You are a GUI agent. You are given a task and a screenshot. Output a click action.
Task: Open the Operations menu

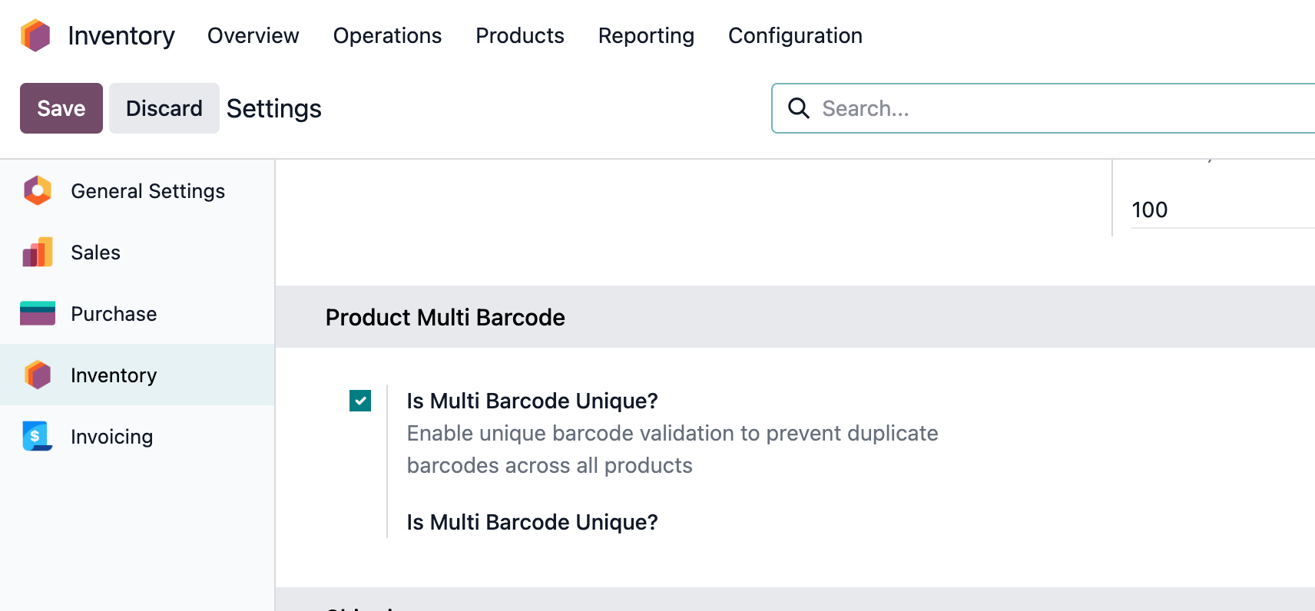pos(387,35)
